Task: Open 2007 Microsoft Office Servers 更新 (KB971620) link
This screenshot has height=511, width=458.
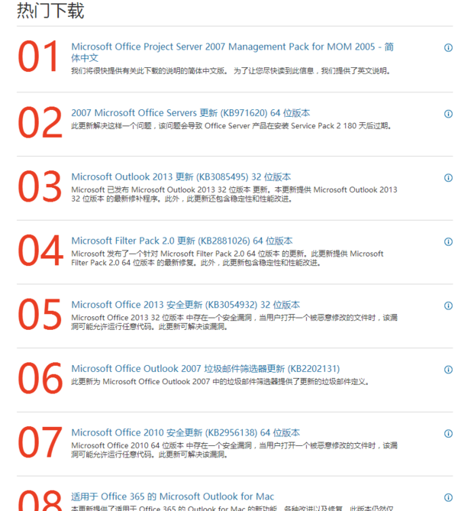Action: tap(191, 113)
